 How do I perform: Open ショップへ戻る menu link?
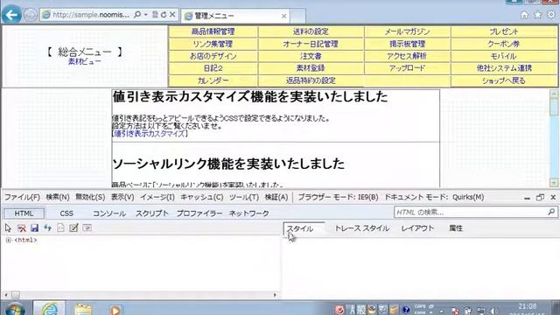504,80
